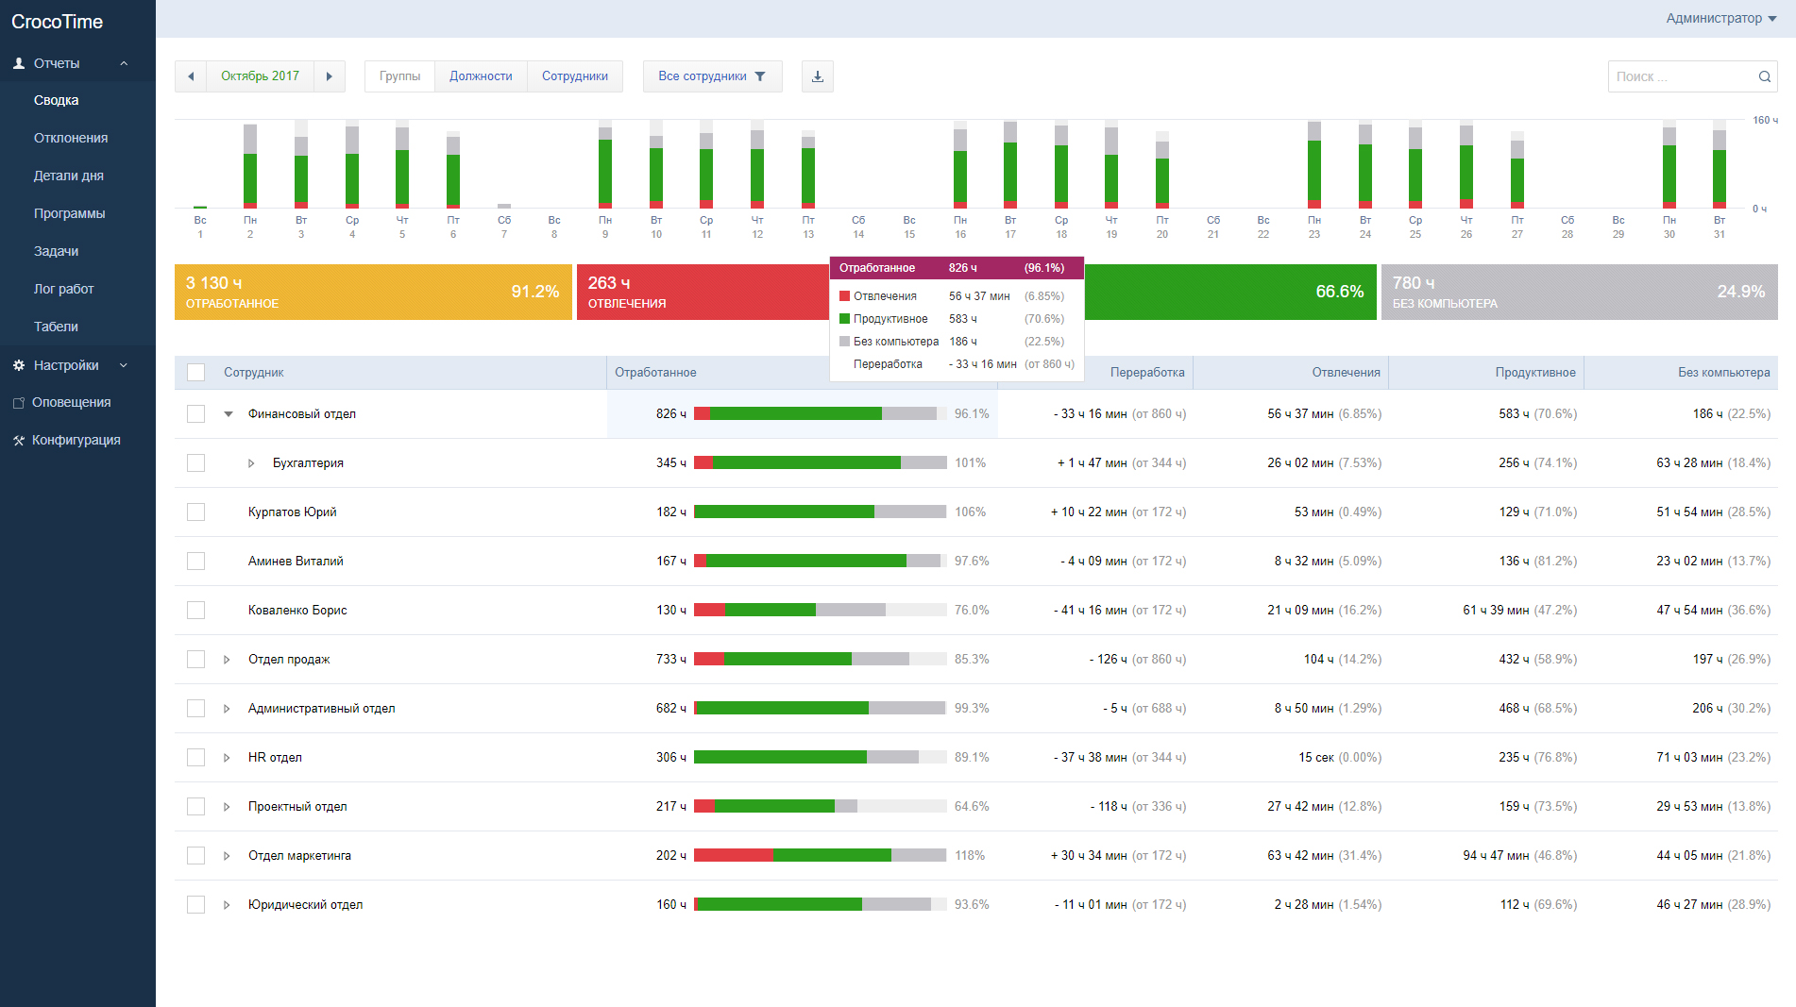The width and height of the screenshot is (1796, 1007).
Task: Click the Конфигурация tools icon
Action: coord(19,441)
